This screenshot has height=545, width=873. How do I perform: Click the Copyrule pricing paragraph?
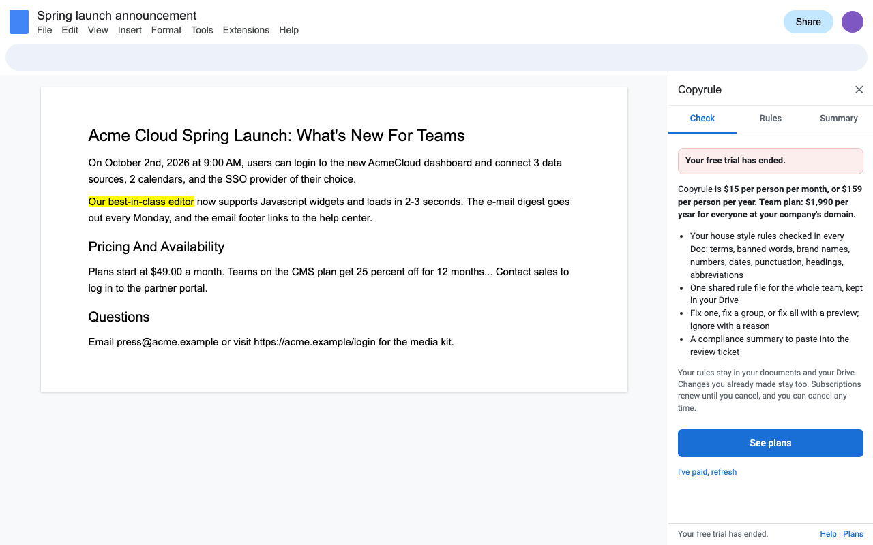click(770, 202)
